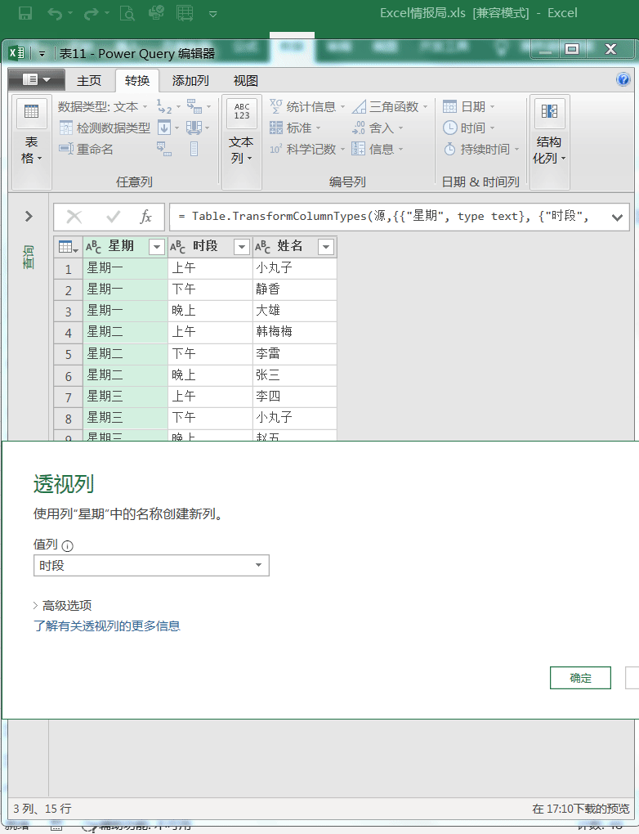The width and height of the screenshot is (639, 834).
Task: Open 了解有关透视列的更多信息 link
Action: [106, 626]
